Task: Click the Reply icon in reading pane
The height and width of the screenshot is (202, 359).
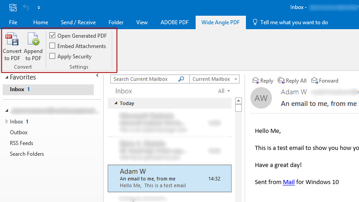Action: click(256, 81)
